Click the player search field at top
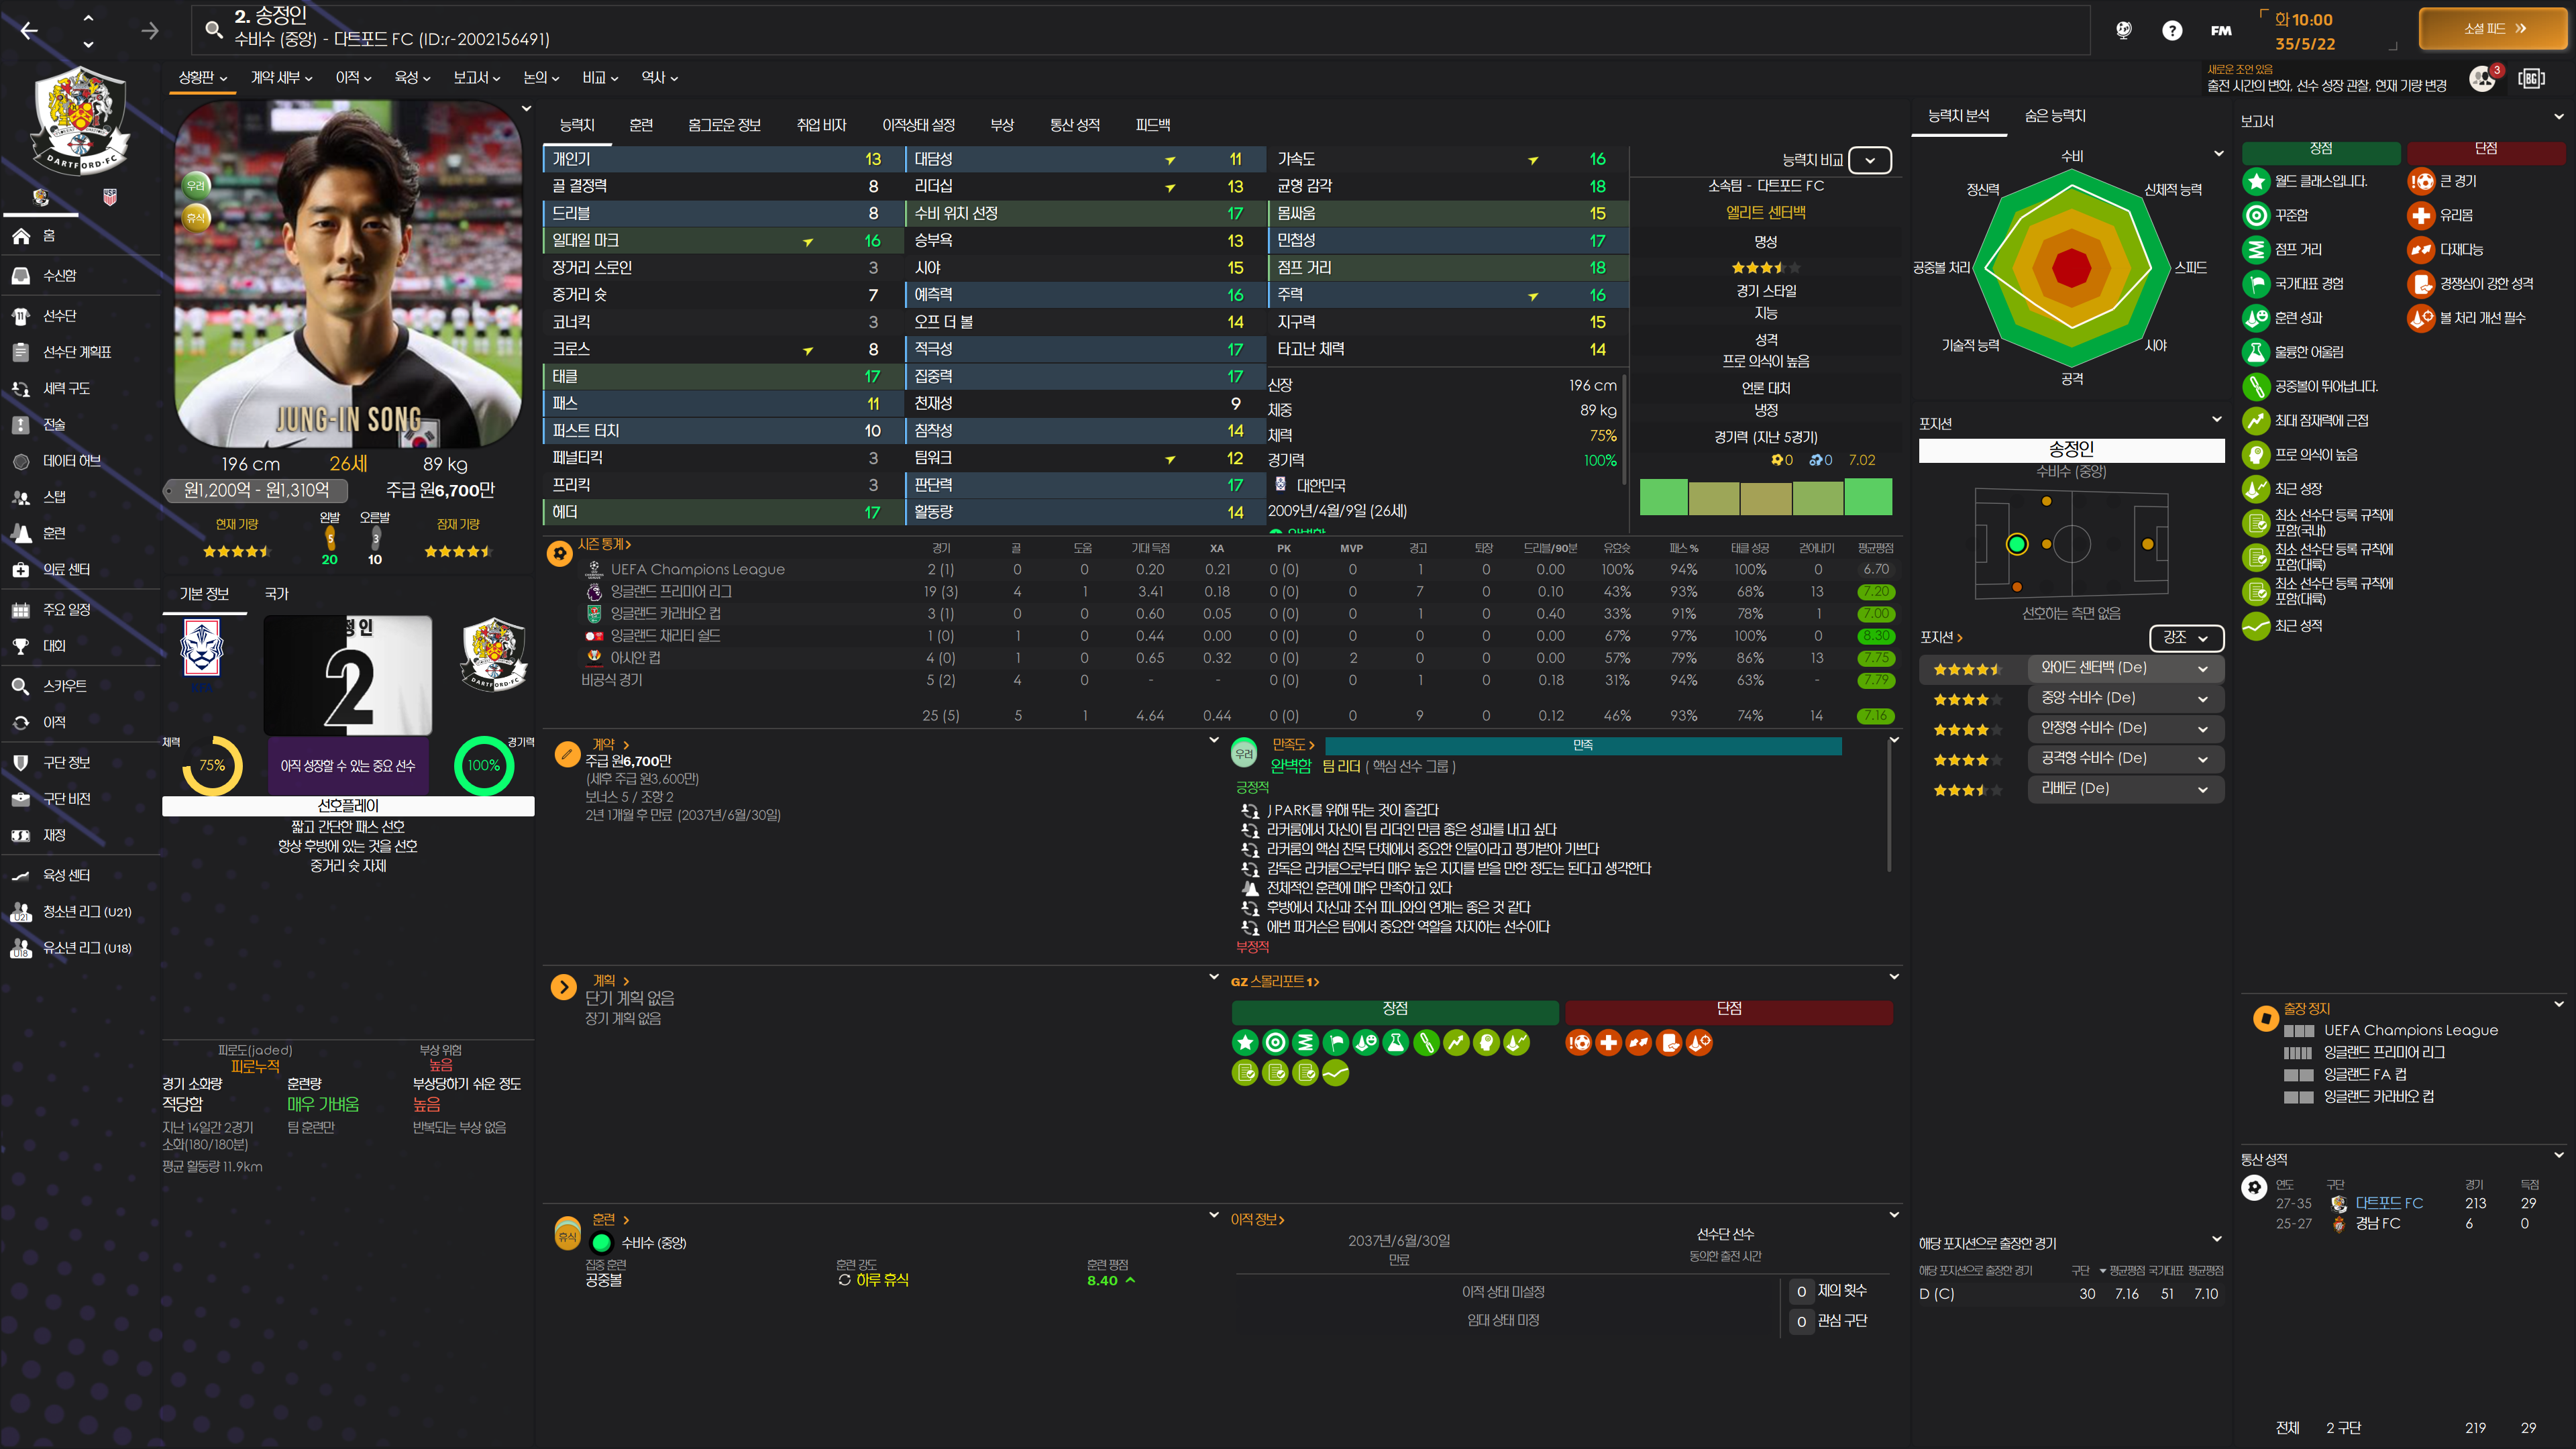2576x1449 pixels. point(1140,29)
